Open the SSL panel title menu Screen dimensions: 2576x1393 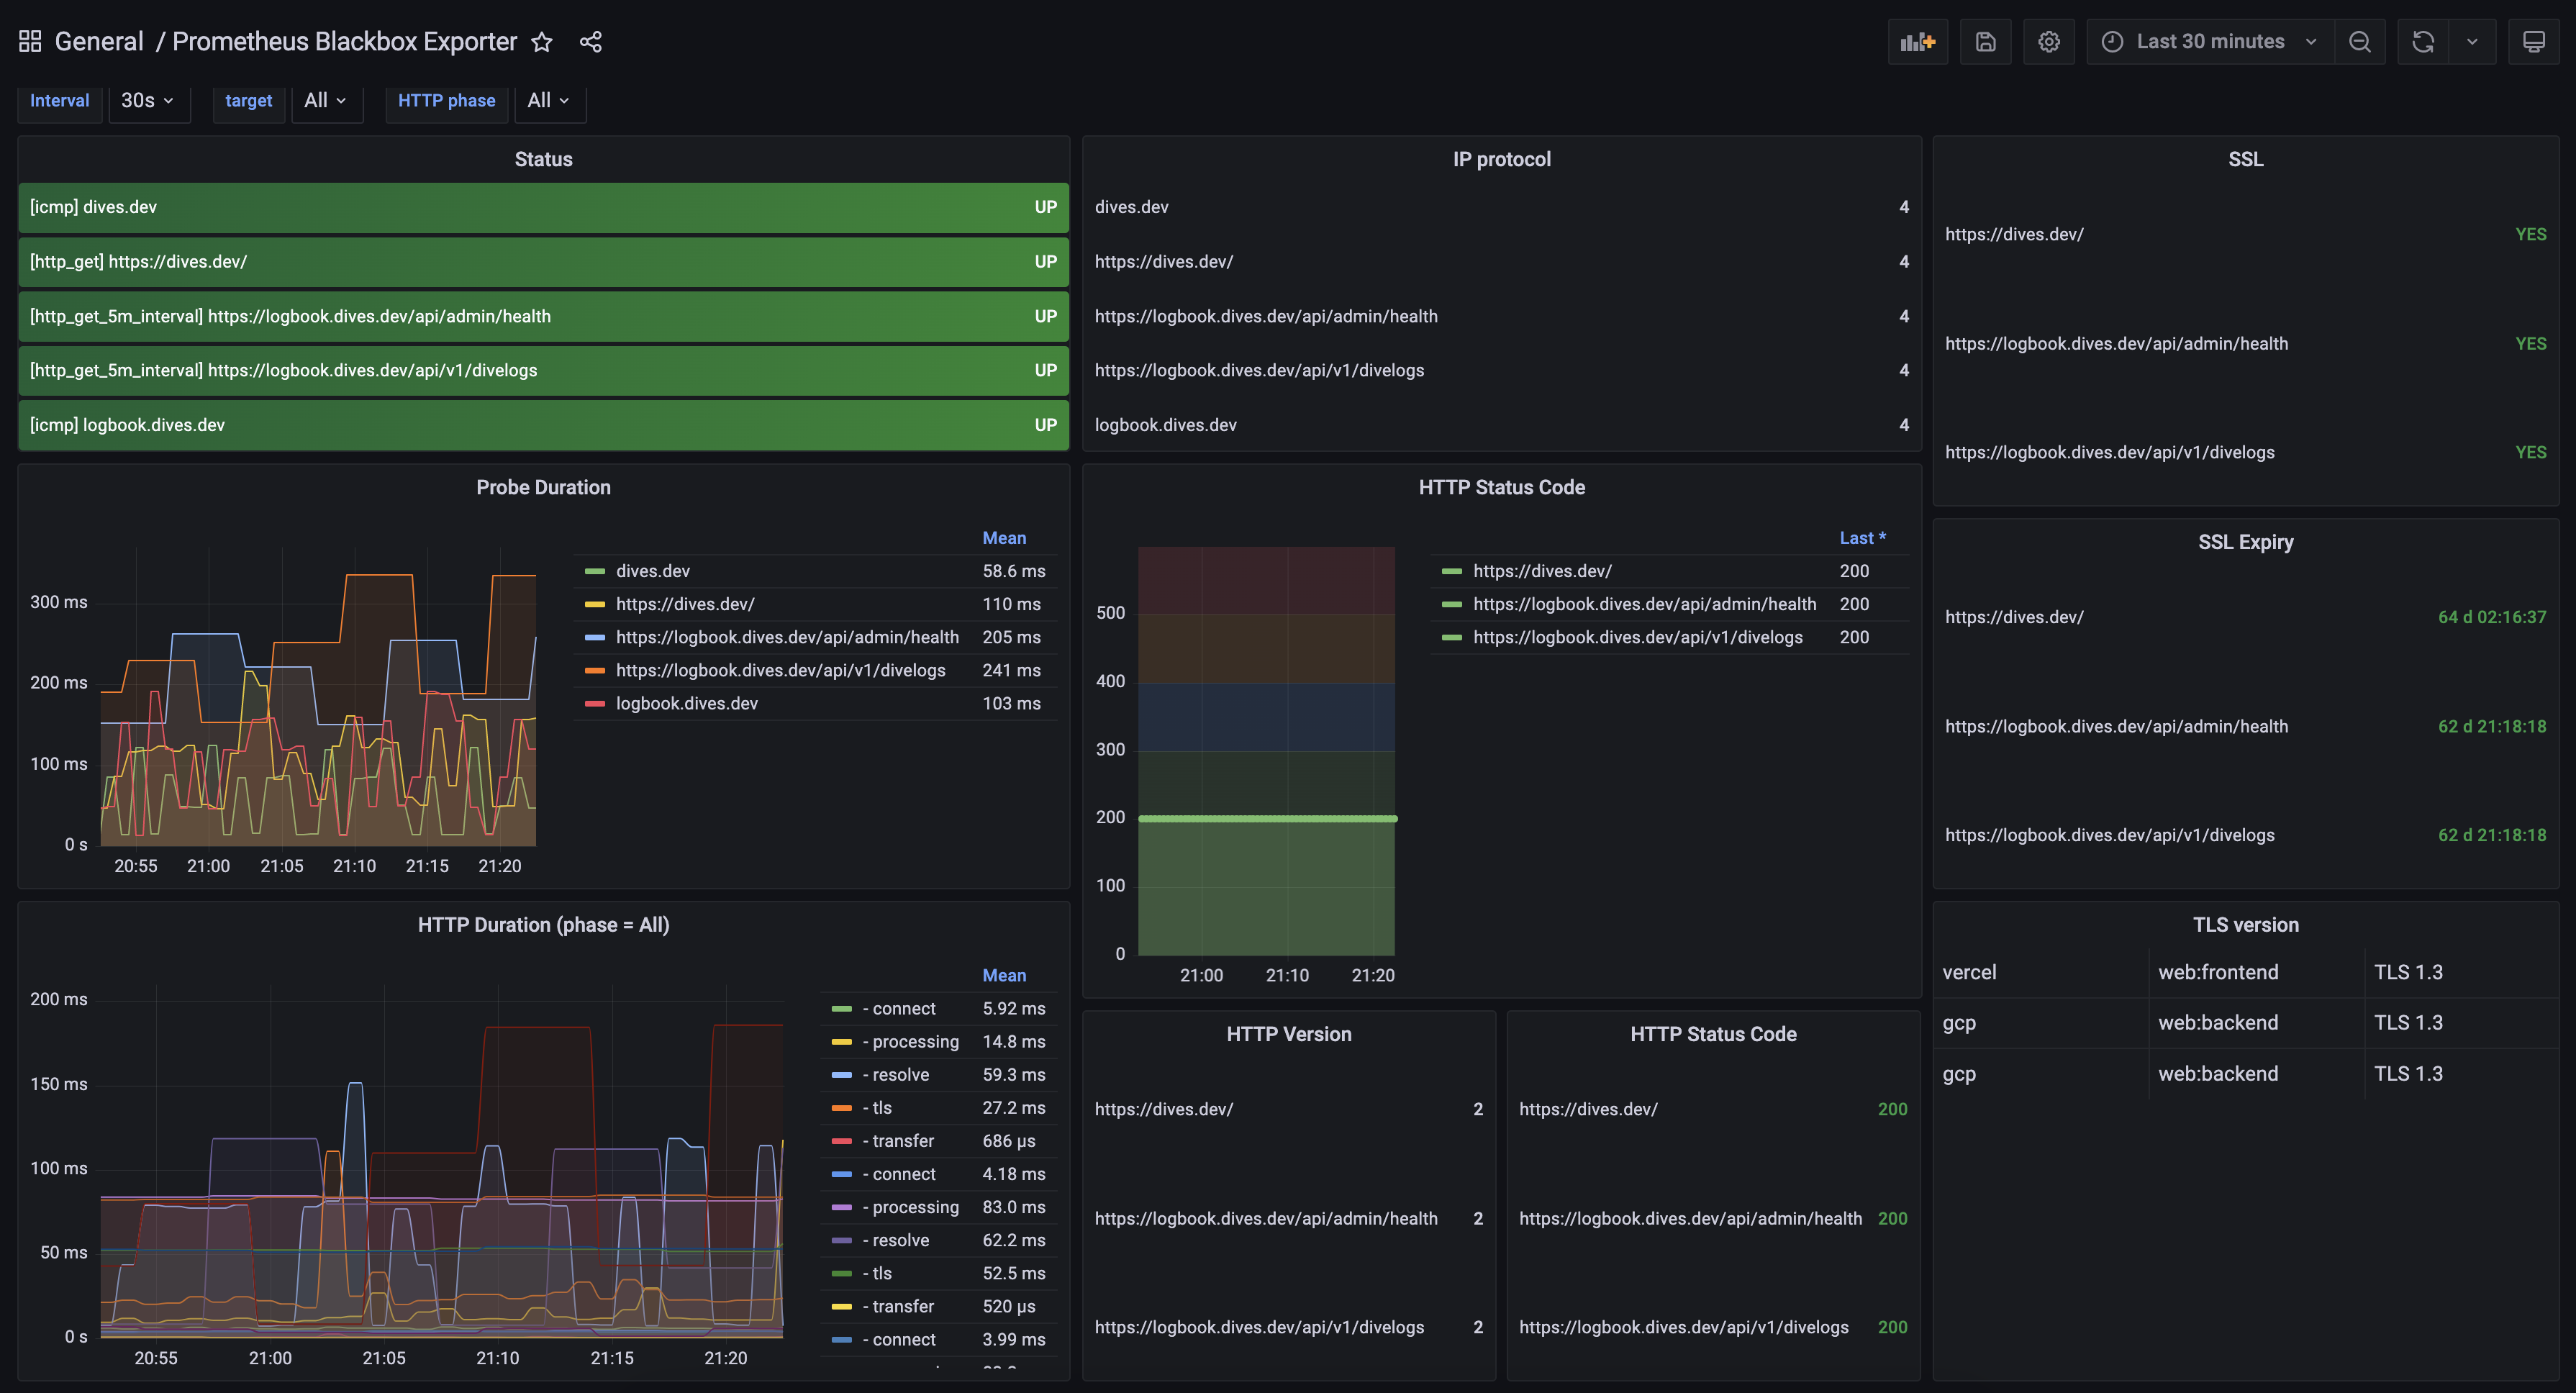click(2245, 159)
